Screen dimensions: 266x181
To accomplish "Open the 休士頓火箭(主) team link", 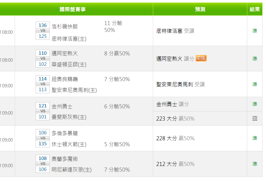I will click(x=69, y=144).
